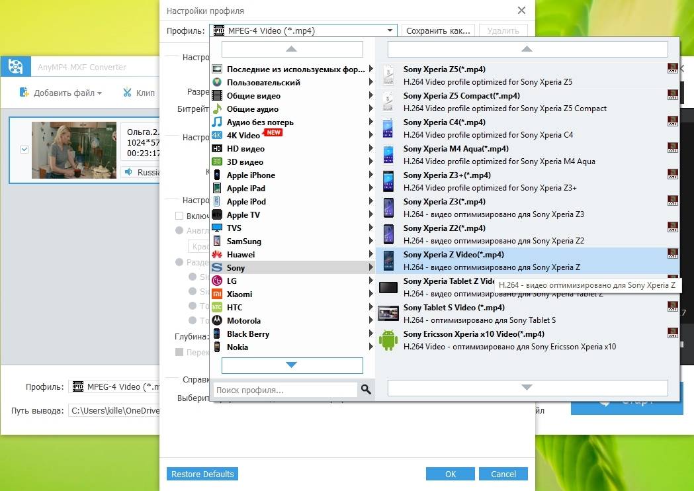Expand the Nokia submenu arrow
Viewport: 694px width, 491px height.
pos(371,347)
